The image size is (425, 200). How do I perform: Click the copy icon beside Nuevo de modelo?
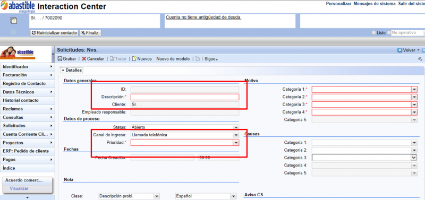click(198, 59)
